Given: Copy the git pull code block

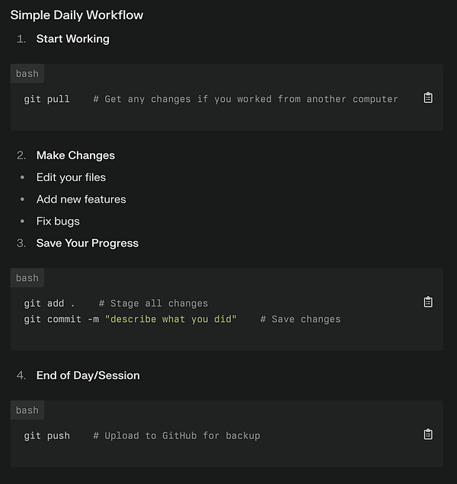Looking at the screenshot, I should pos(428,98).
